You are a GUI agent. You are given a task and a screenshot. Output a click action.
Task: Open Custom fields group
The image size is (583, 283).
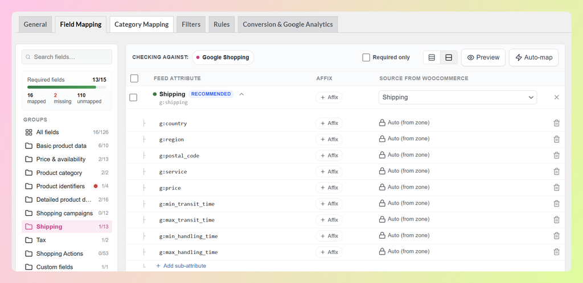(67, 267)
